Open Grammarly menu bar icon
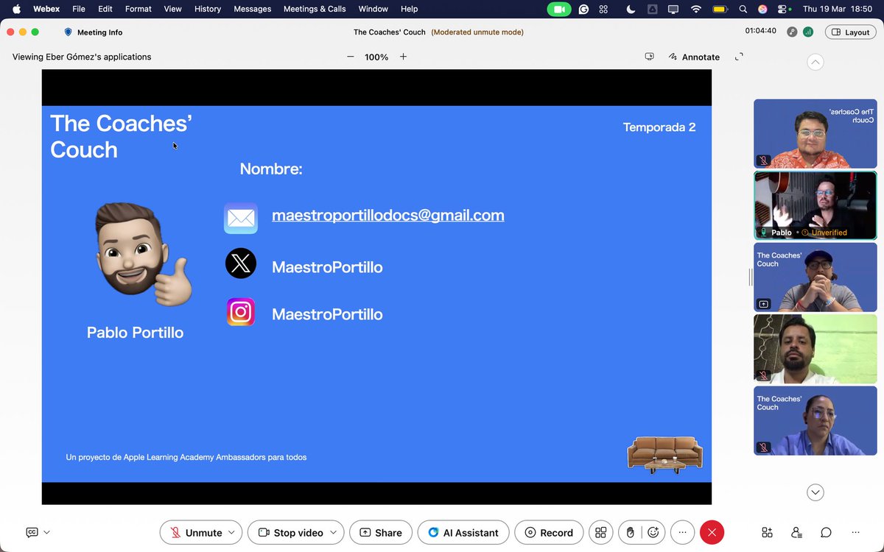 click(584, 9)
